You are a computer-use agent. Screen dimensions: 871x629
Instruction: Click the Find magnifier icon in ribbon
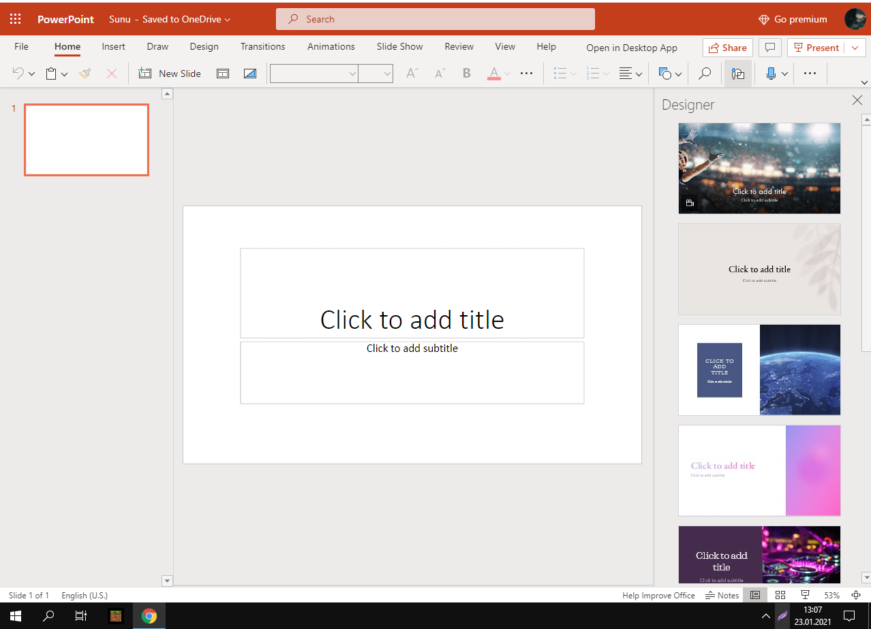pyautogui.click(x=705, y=74)
